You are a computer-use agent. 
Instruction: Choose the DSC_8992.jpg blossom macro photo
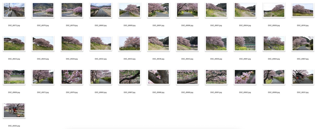245,77
